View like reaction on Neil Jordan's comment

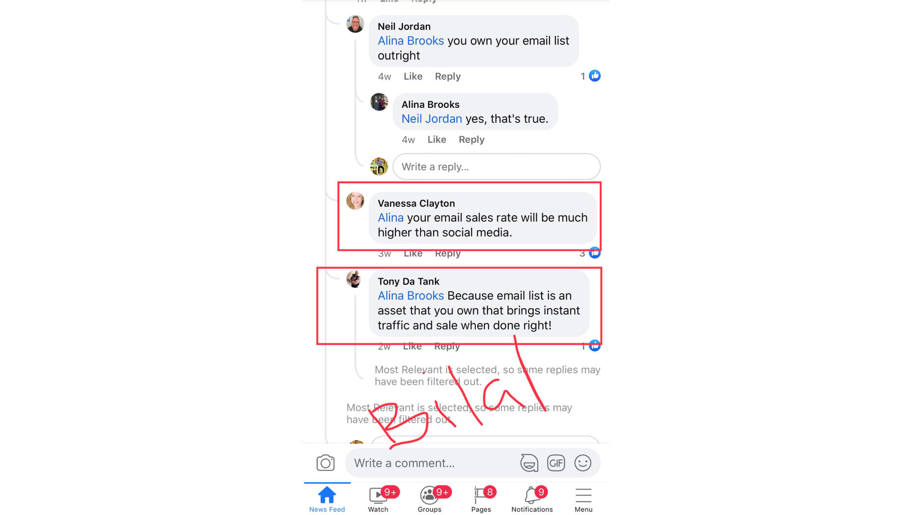pyautogui.click(x=594, y=76)
